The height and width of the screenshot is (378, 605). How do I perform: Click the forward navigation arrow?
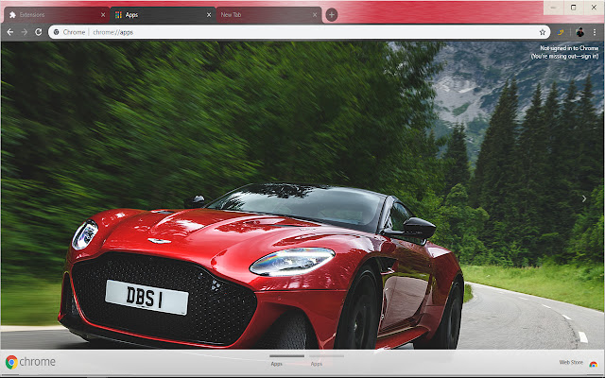click(x=24, y=31)
